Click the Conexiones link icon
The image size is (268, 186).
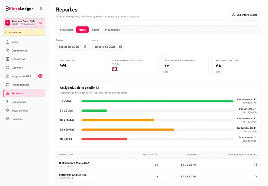coord(7,102)
